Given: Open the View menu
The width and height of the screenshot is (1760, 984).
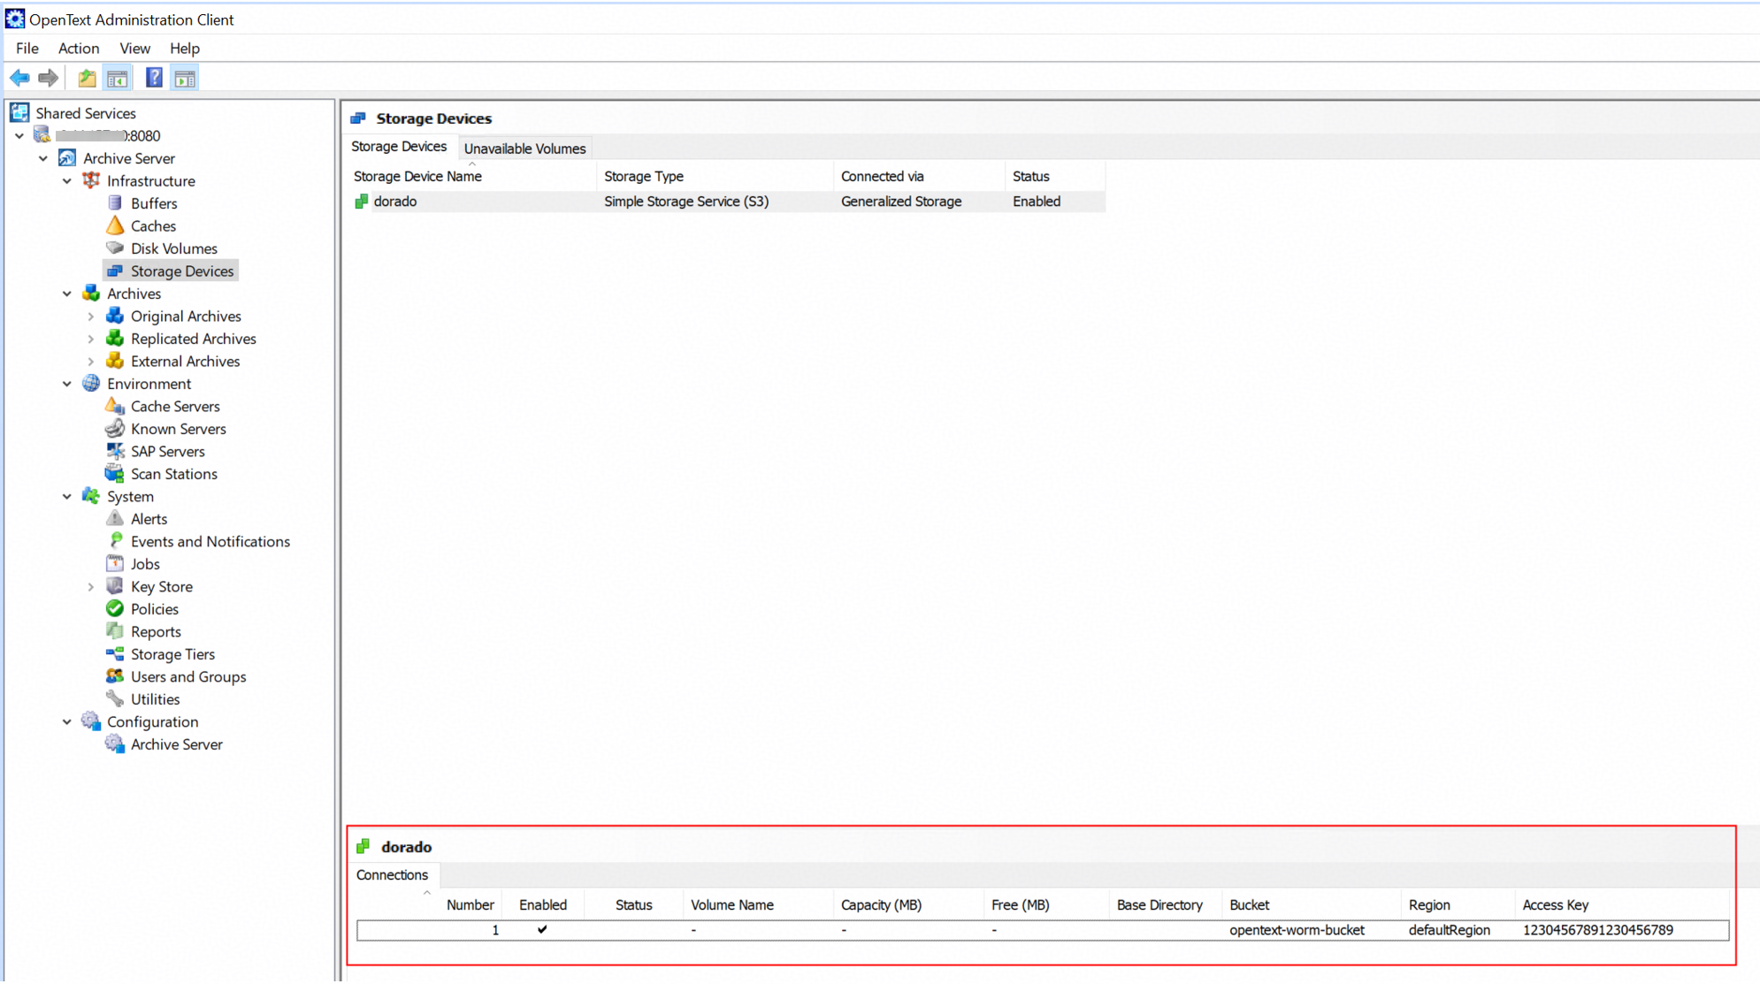Looking at the screenshot, I should point(134,49).
